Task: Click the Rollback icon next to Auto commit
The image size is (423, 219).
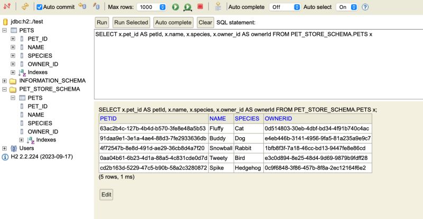Action: click(82, 6)
